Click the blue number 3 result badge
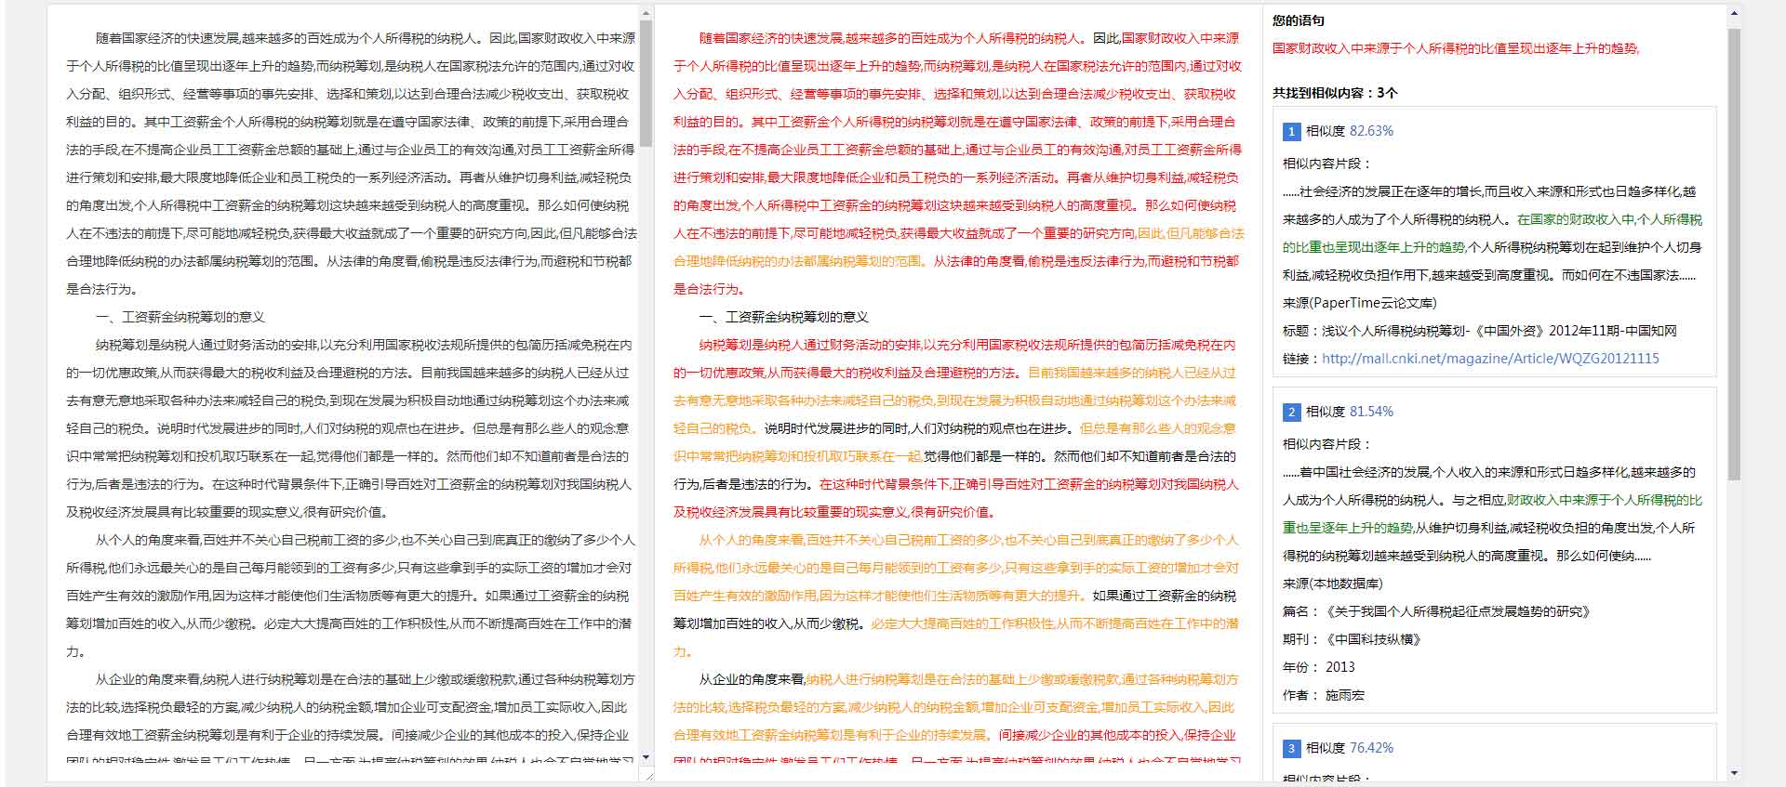Image resolution: width=1786 pixels, height=787 pixels. pyautogui.click(x=1291, y=749)
